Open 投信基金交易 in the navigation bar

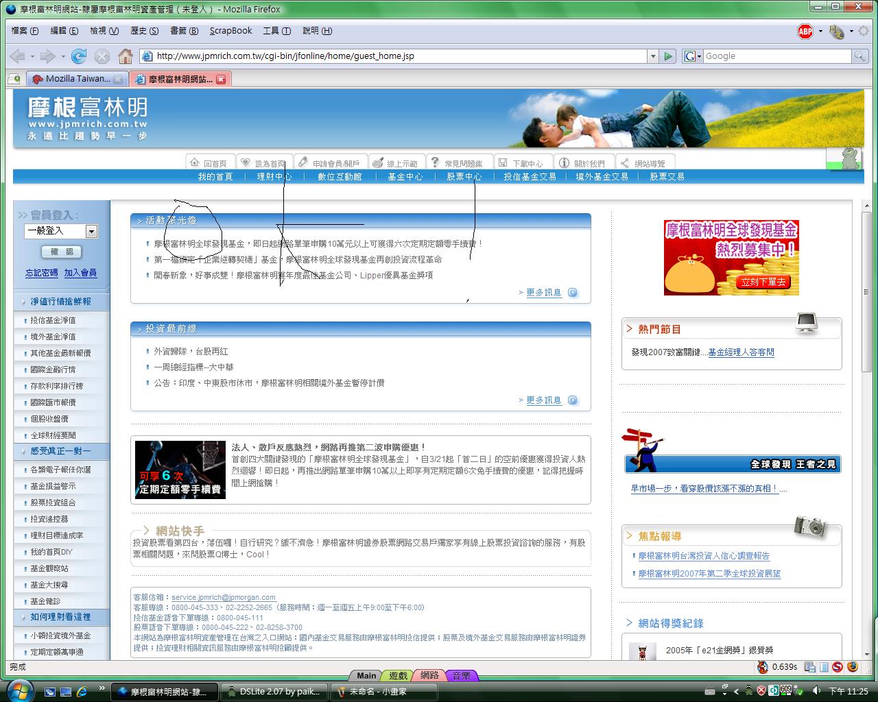click(530, 177)
